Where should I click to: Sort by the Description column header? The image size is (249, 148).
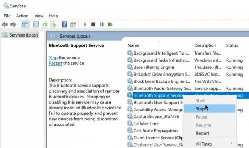pyautogui.click(x=205, y=45)
